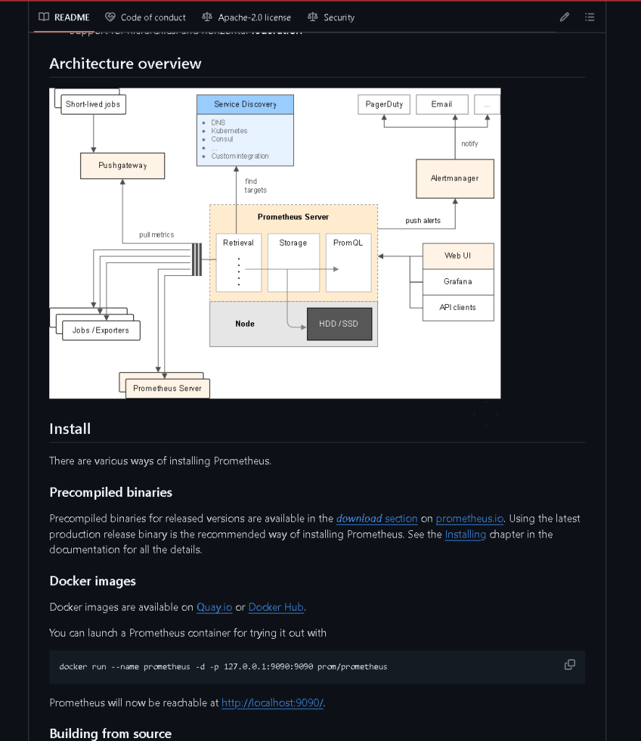Open the Quay.io link
Screen dimensions: 641x741
[214, 607]
